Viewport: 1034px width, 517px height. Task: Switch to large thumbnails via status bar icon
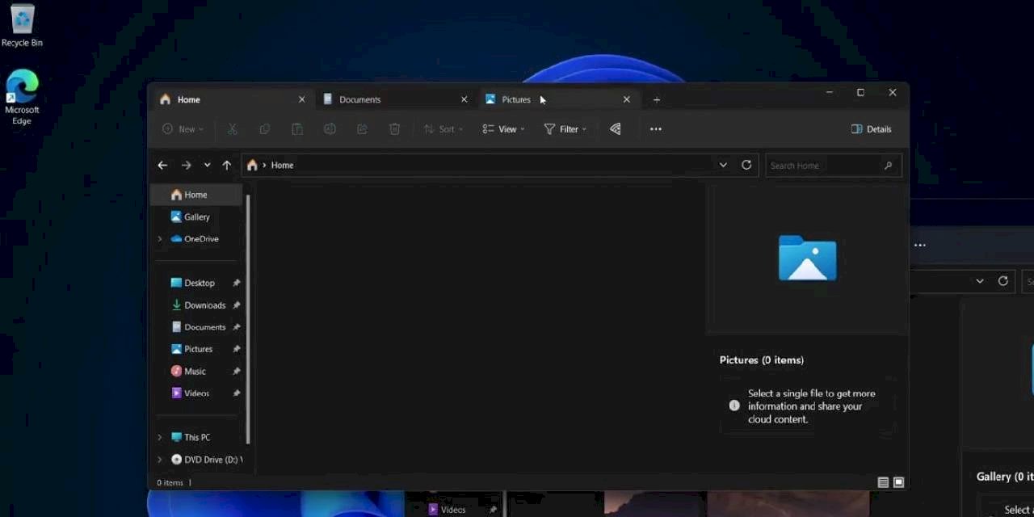(898, 481)
